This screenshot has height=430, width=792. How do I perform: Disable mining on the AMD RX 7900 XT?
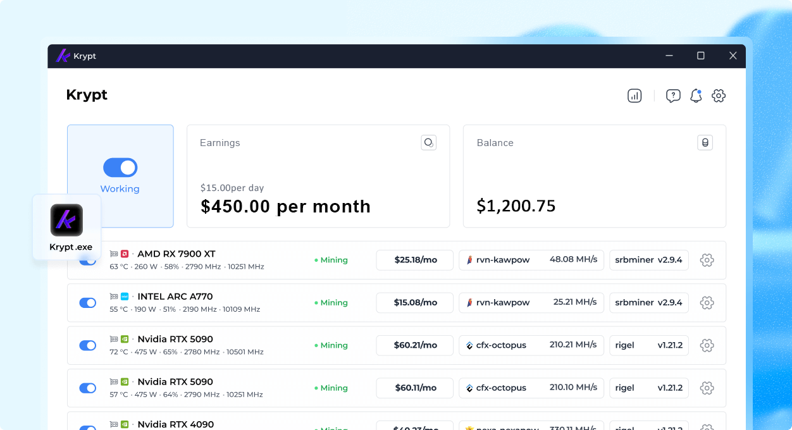(x=87, y=259)
